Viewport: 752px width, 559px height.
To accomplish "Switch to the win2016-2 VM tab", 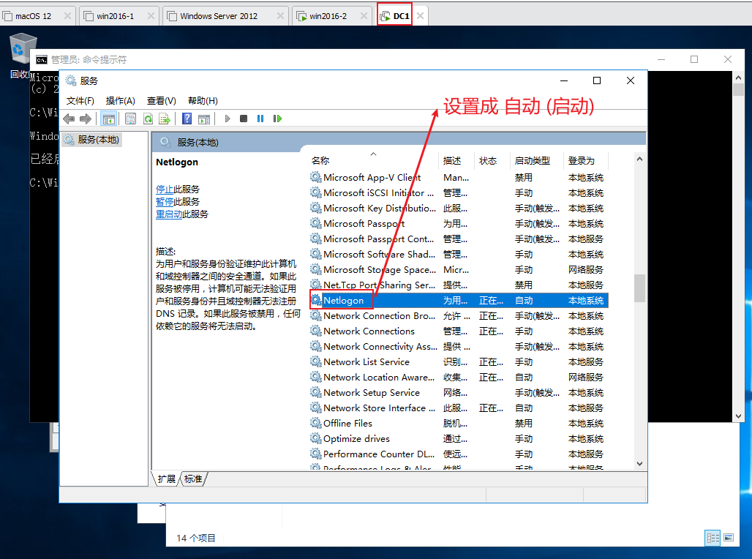I will point(328,16).
